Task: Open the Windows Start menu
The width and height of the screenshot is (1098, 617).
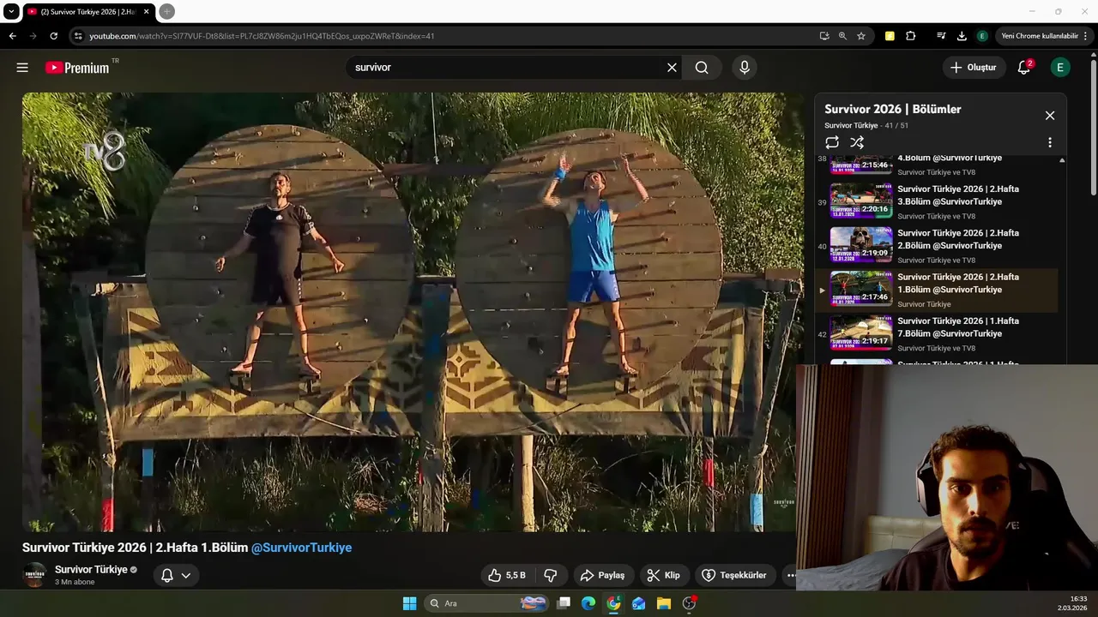Action: (x=409, y=603)
